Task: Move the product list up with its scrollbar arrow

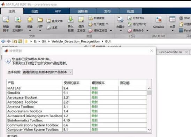Action: click(x=149, y=88)
